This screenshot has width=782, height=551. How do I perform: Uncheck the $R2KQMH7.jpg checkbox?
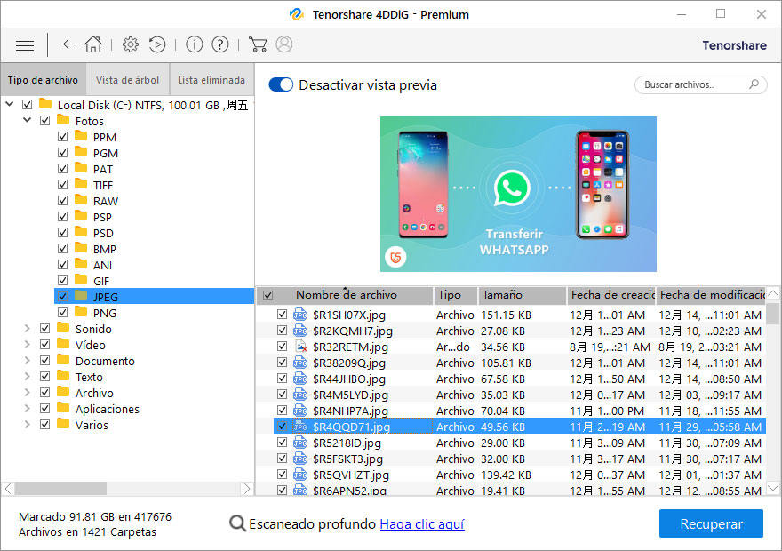coord(283,331)
